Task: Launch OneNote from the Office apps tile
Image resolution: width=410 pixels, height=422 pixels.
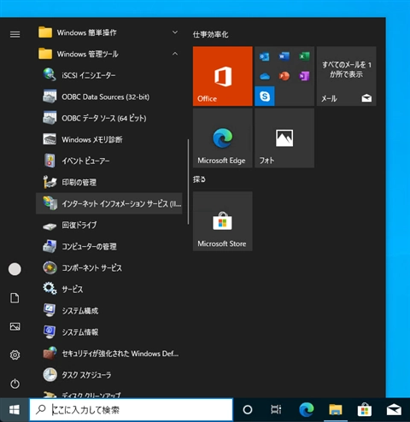Action: pos(304,76)
